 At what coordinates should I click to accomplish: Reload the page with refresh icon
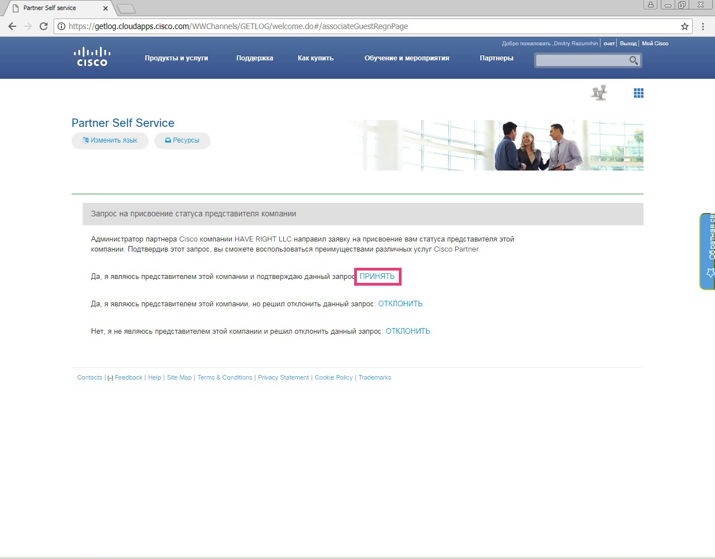click(44, 26)
